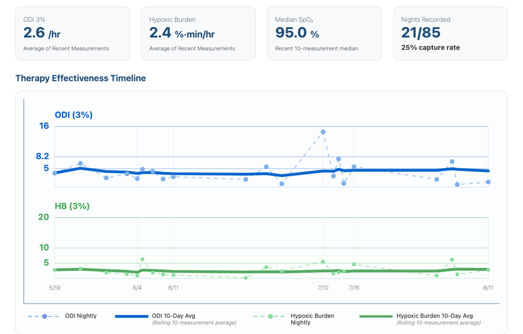523x334 pixels.
Task: Toggle the ODI 10-Day Avg legend entry
Action: point(176,319)
